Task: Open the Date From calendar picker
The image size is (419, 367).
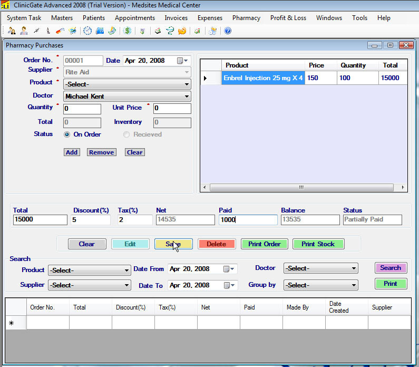Action: point(229,269)
